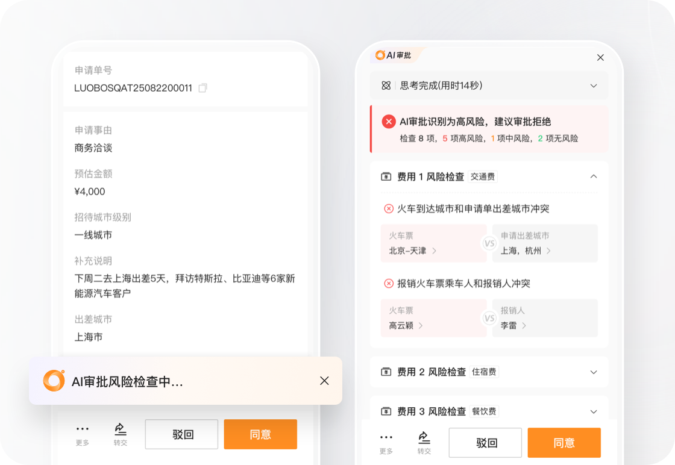Click 转交 icon in right phone
The height and width of the screenshot is (465, 675).
(424, 442)
